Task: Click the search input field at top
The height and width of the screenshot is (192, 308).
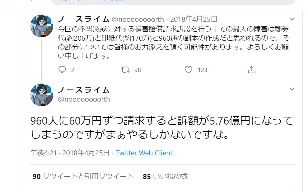Action: click(x=173, y=2)
